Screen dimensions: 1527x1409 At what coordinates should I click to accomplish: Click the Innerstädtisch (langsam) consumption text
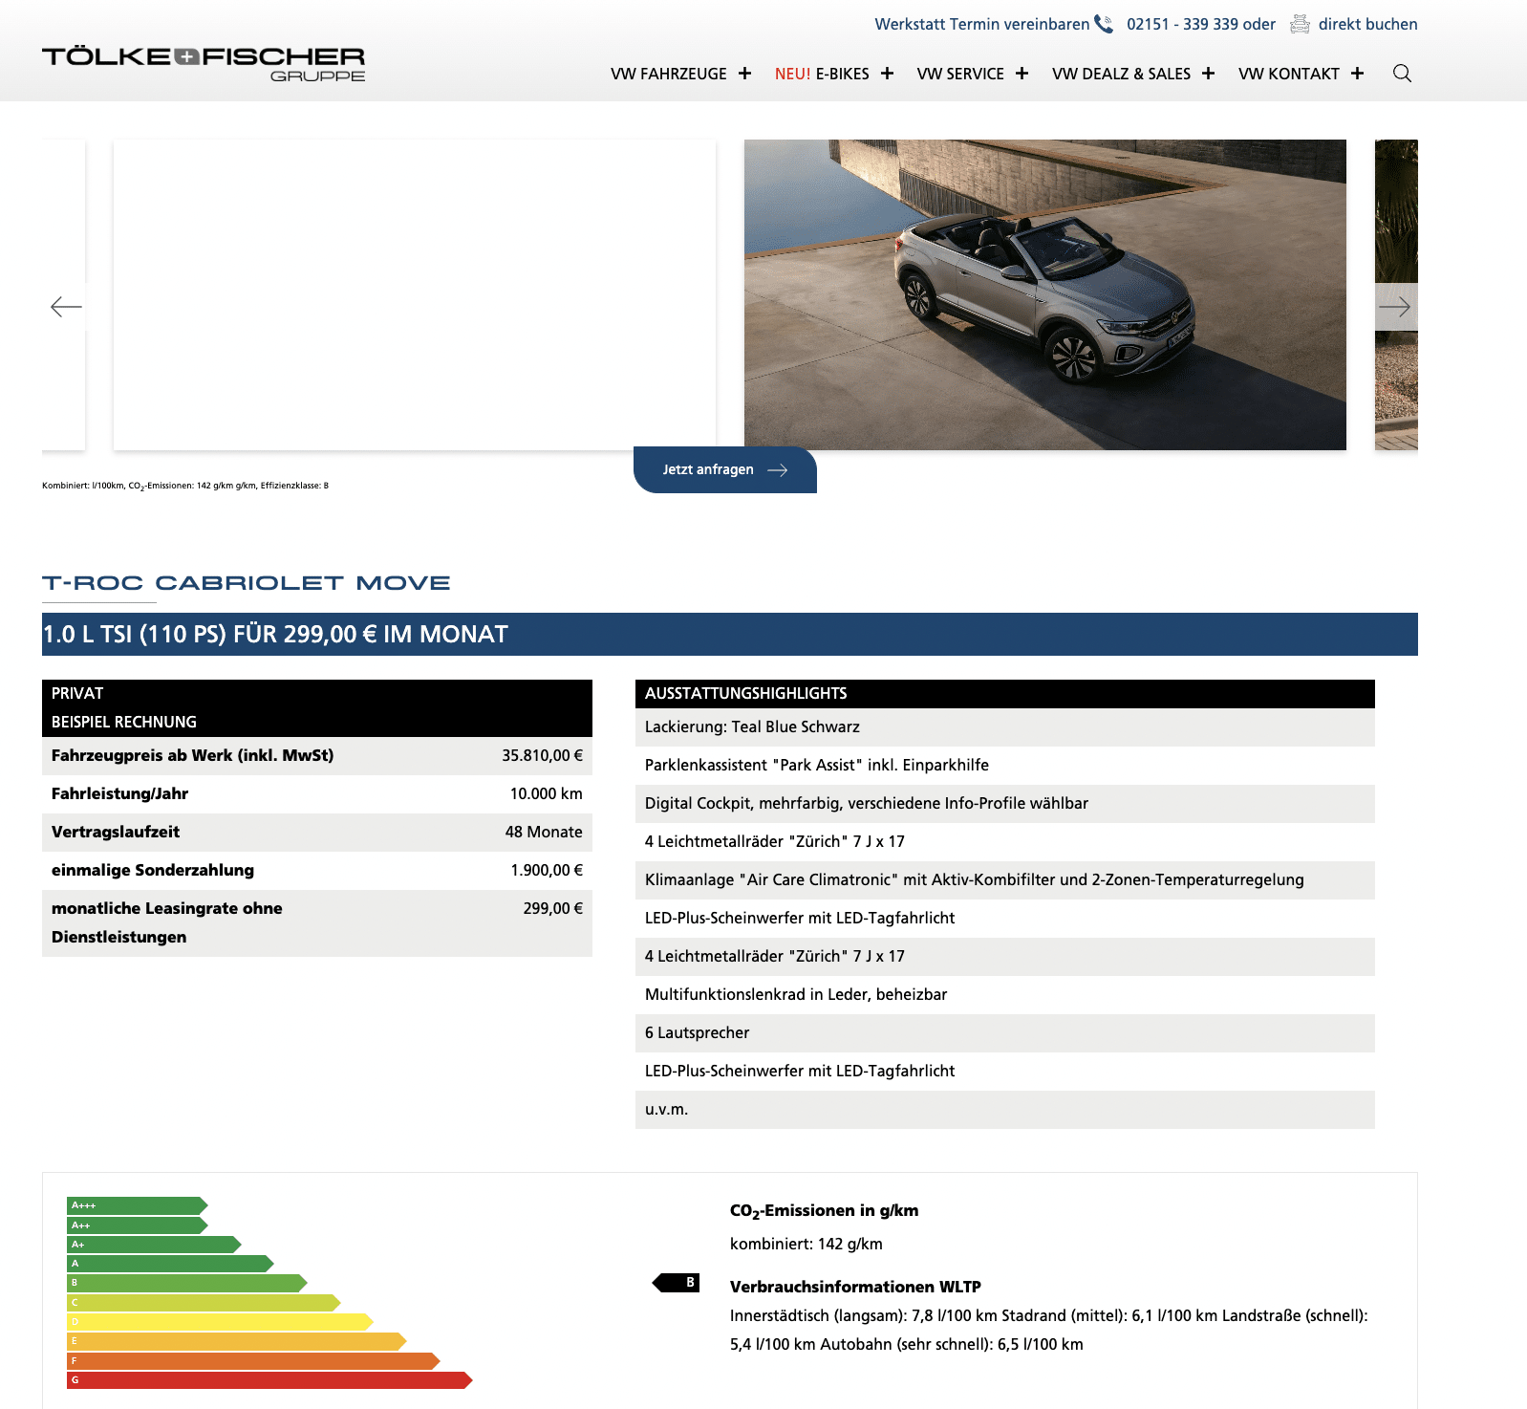[1049, 1330]
